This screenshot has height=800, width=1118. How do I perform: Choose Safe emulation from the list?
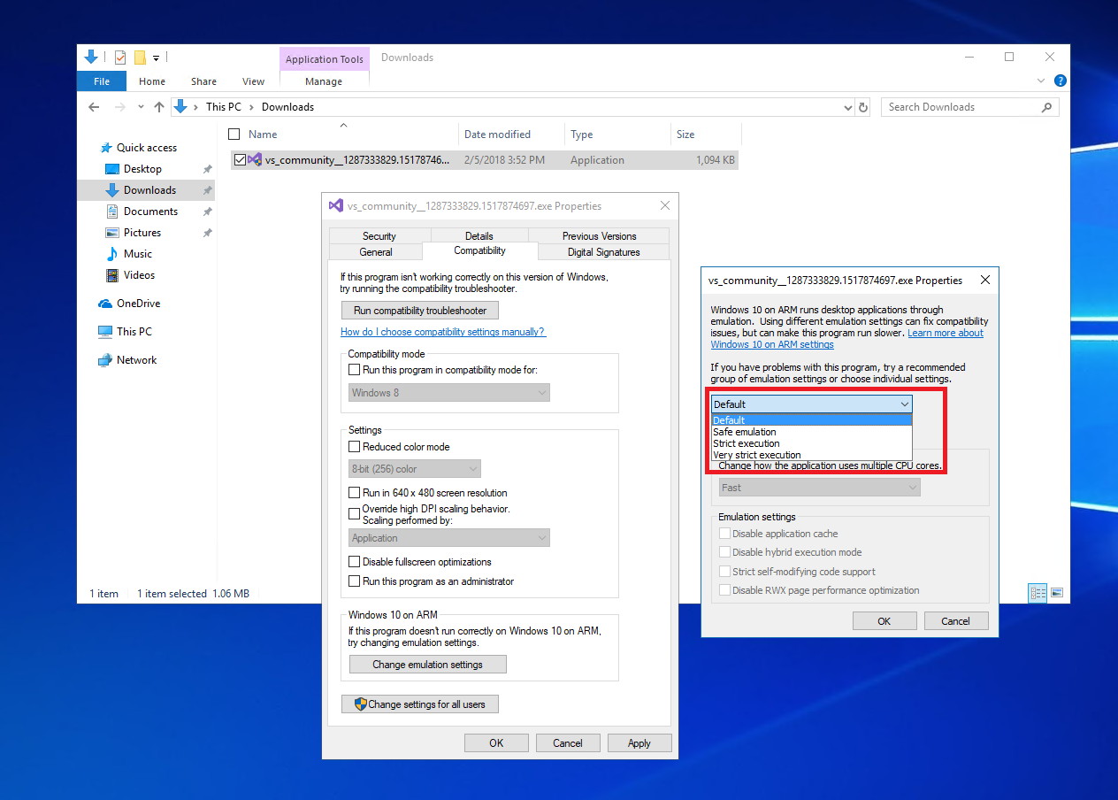click(x=811, y=432)
